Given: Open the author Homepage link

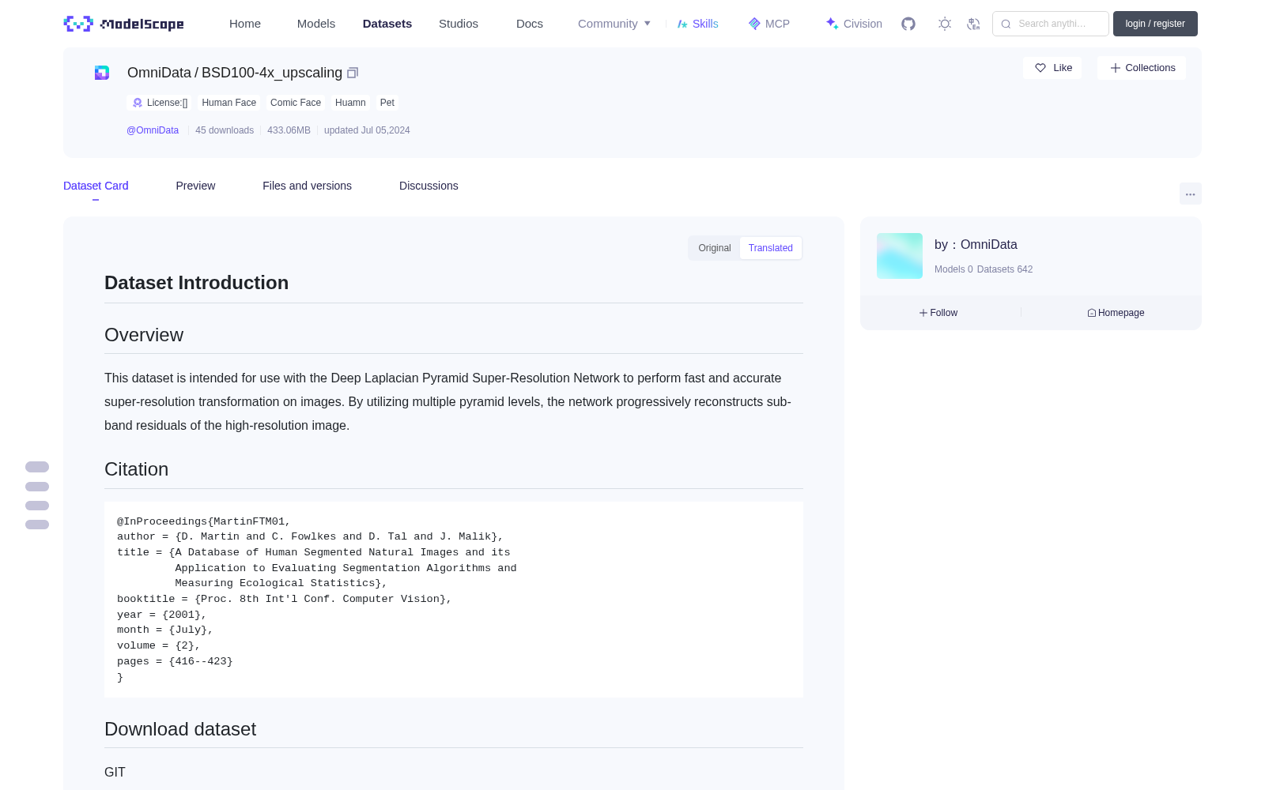Looking at the screenshot, I should tap(1116, 313).
